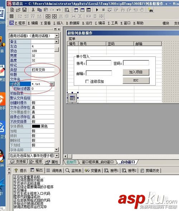Open the 在此处选择加入事件处理子程序 dropdown

tap(57, 156)
